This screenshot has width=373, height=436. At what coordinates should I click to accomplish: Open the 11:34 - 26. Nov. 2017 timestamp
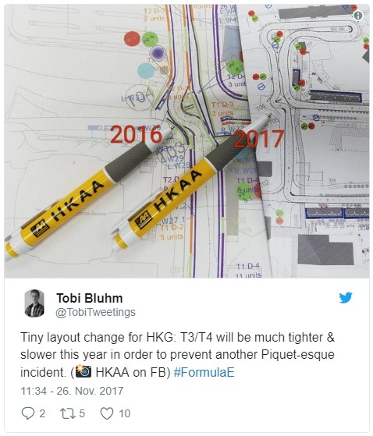point(72,391)
